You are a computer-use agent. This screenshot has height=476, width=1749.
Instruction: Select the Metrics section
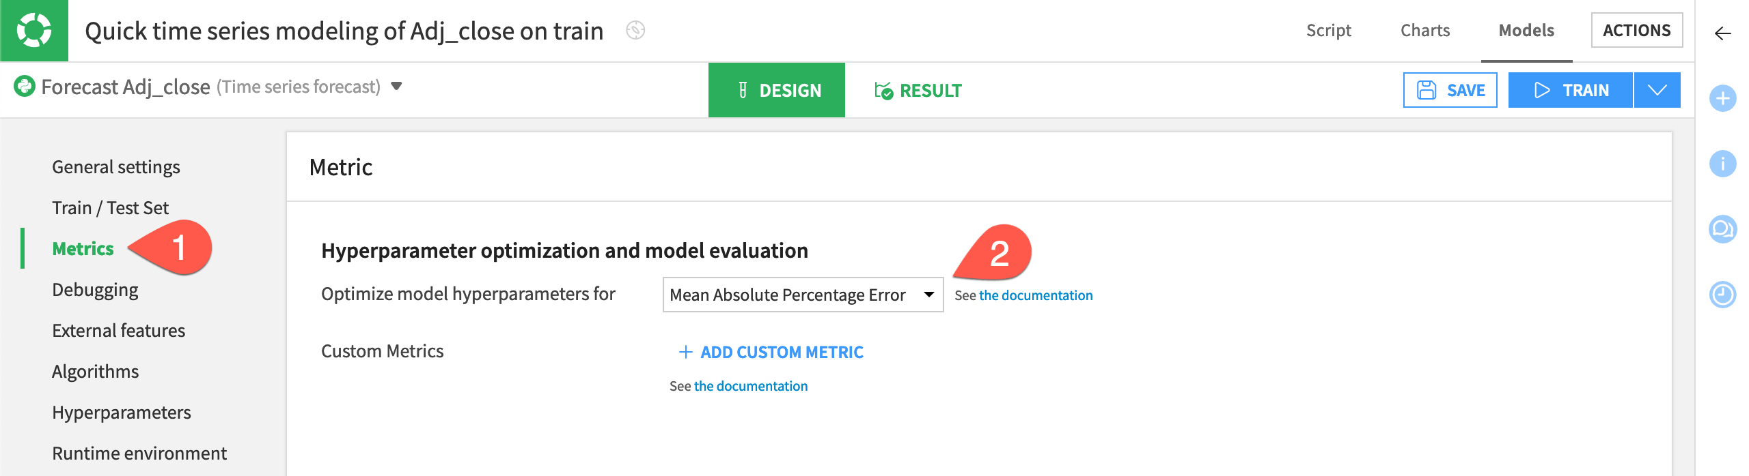pyautogui.click(x=83, y=249)
